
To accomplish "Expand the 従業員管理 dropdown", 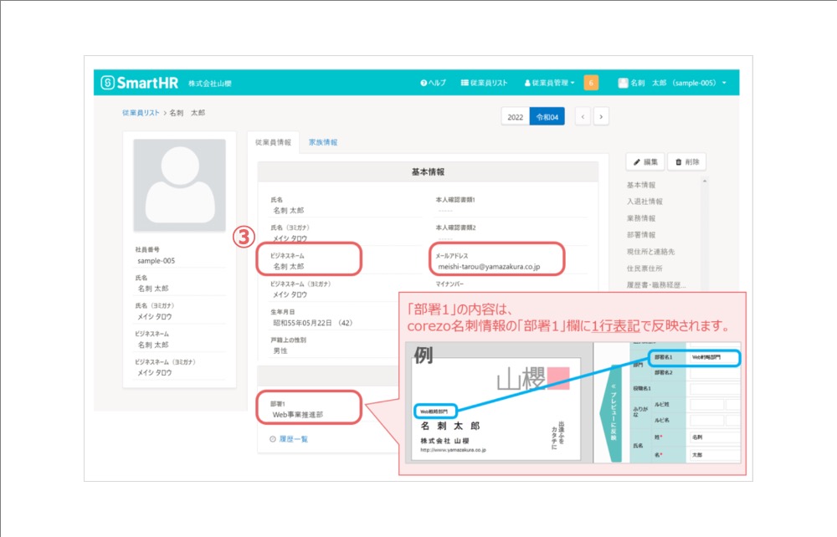I will coord(549,83).
